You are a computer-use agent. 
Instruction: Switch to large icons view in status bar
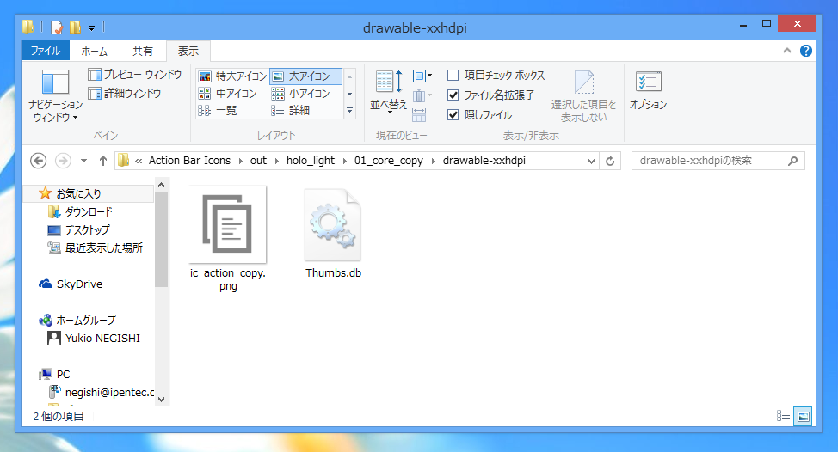[804, 416]
